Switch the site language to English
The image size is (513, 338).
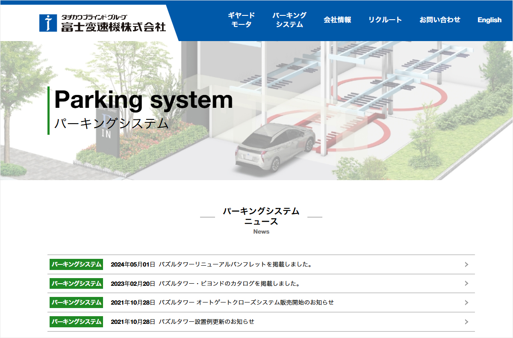tap(489, 20)
